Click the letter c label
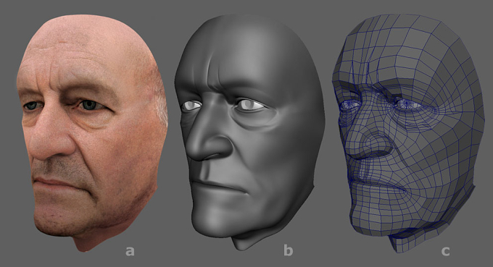The image size is (493, 267). pos(446,251)
